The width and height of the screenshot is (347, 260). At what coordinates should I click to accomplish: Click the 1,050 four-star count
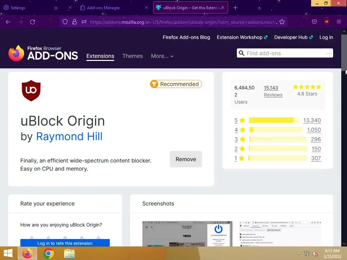click(314, 130)
